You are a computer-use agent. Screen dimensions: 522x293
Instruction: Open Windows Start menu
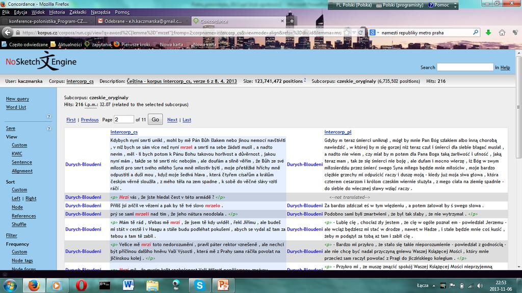point(10,285)
